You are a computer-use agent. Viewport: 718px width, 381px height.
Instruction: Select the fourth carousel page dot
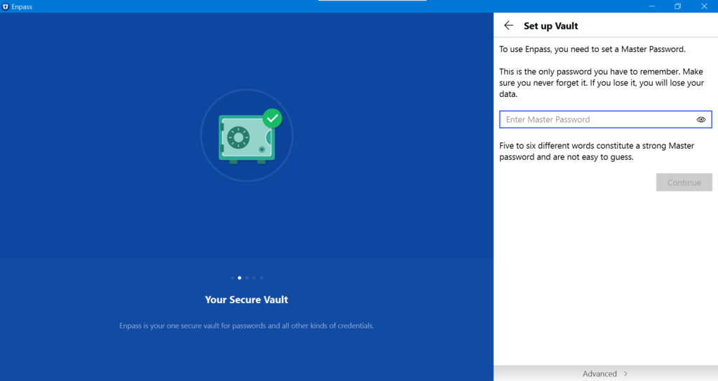pos(254,278)
